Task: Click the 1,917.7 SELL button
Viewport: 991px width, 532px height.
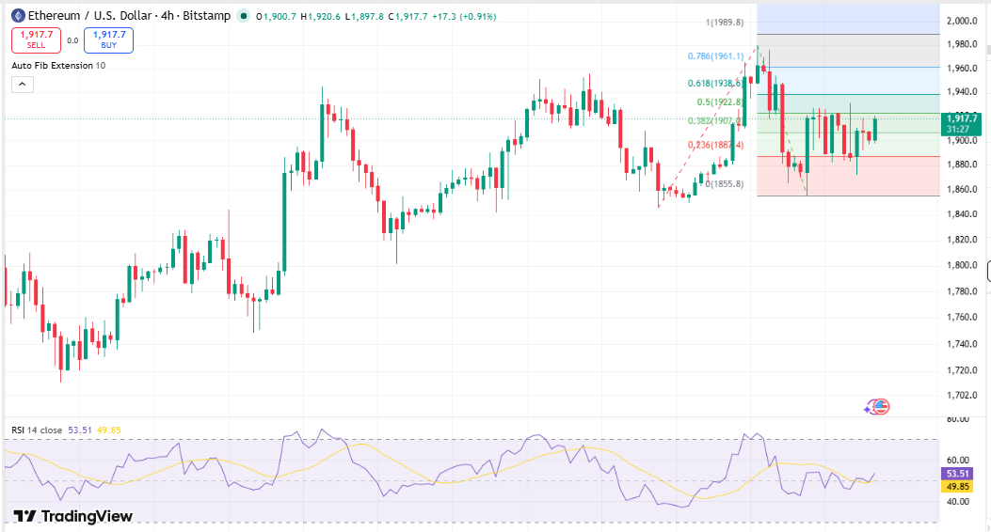Action: tap(36, 39)
